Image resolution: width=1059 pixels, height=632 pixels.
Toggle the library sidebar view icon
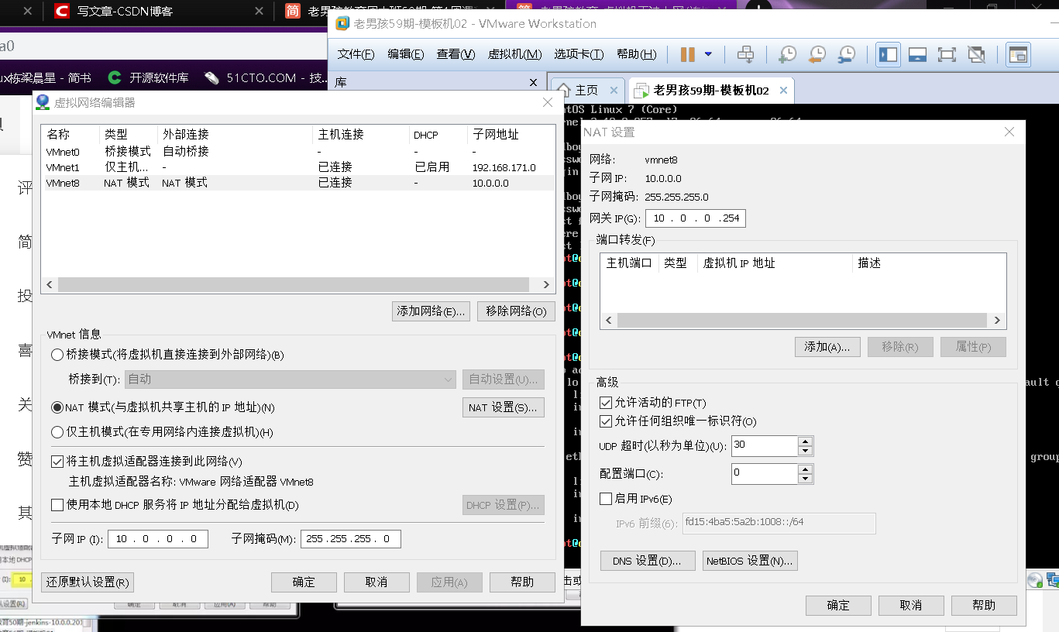click(888, 54)
